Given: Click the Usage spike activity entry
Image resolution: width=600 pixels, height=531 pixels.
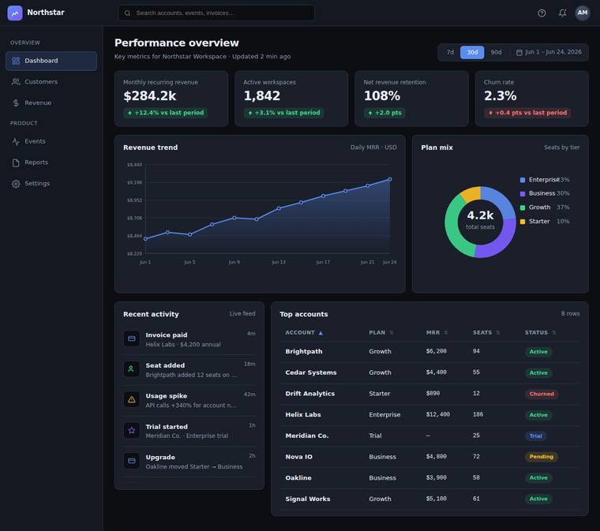Looking at the screenshot, I should pyautogui.click(x=189, y=400).
